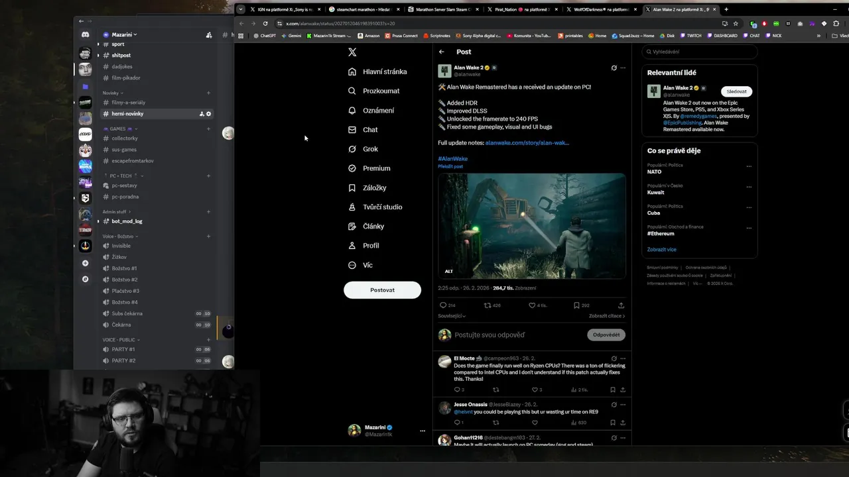The image size is (849, 477).
Task: Click Odpovědět button
Action: (606, 335)
